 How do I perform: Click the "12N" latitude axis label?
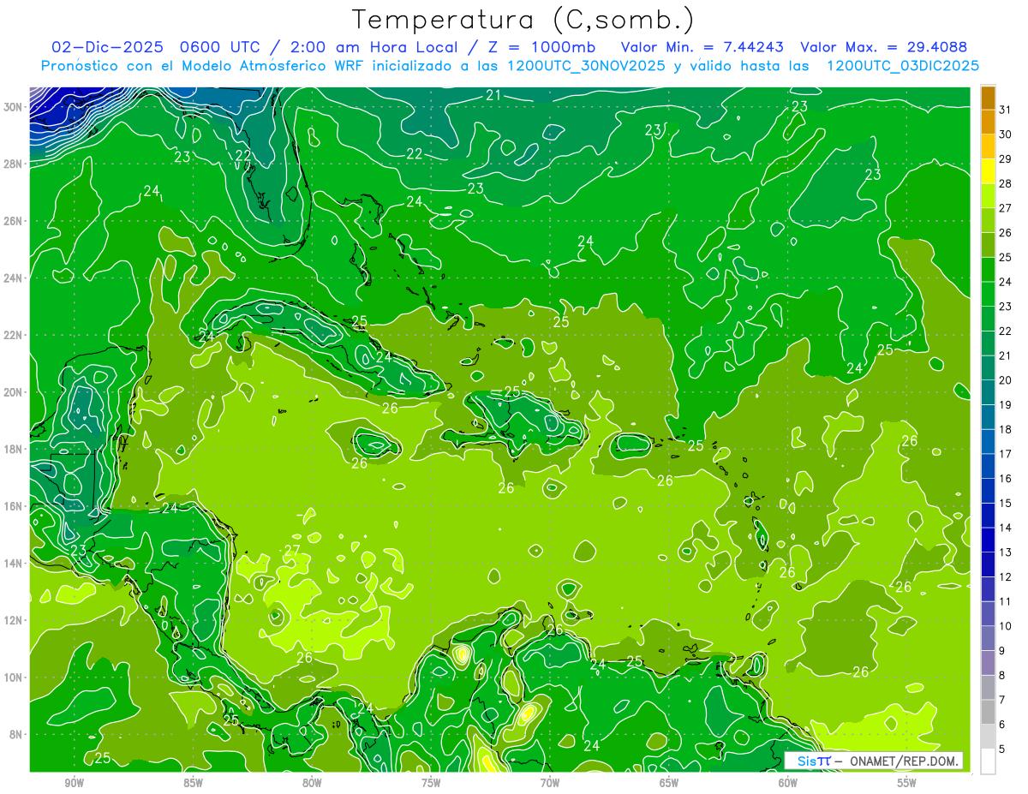pos(14,620)
